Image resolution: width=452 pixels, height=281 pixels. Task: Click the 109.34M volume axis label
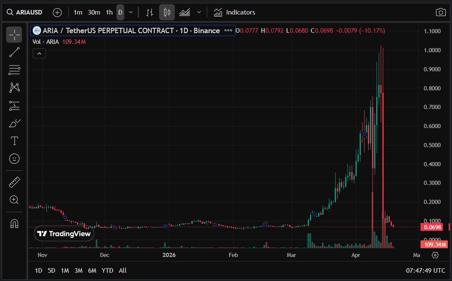tap(435, 245)
